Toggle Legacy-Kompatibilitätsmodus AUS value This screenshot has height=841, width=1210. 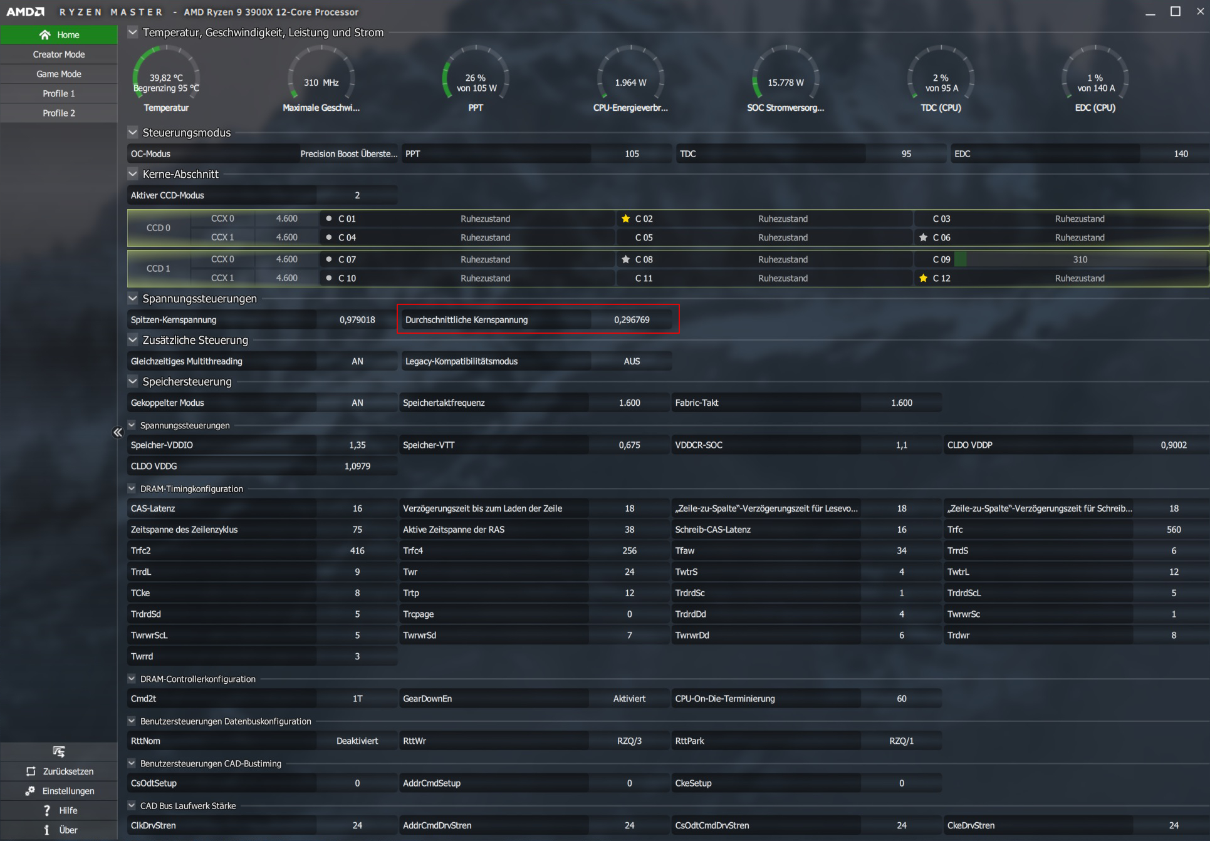tap(632, 361)
